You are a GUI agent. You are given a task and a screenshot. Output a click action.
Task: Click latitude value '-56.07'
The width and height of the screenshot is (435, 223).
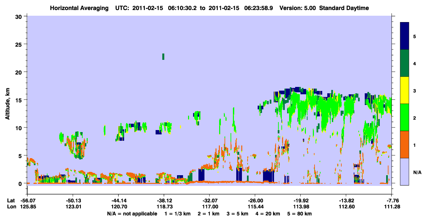[x=27, y=201]
